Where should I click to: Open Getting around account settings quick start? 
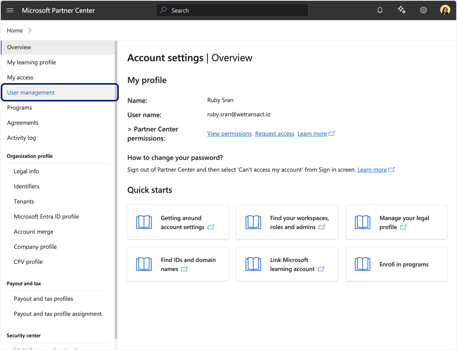point(178,222)
